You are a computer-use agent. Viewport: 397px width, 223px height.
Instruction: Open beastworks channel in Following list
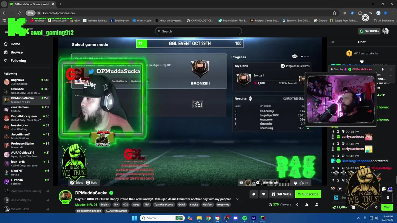(x=26, y=127)
